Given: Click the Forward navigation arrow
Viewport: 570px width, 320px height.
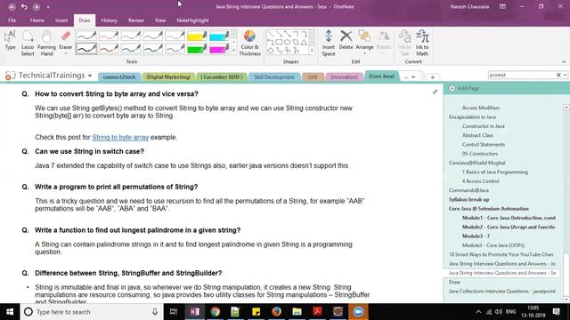Looking at the screenshot, I should click(37, 7).
